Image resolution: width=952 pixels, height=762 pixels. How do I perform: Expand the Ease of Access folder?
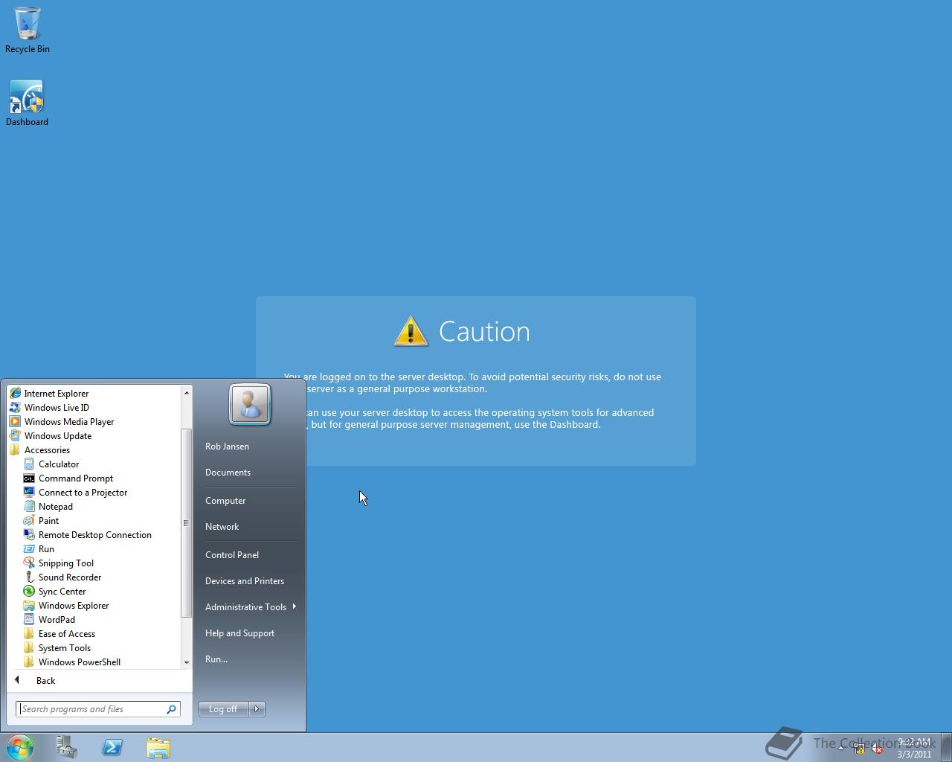pyautogui.click(x=59, y=633)
